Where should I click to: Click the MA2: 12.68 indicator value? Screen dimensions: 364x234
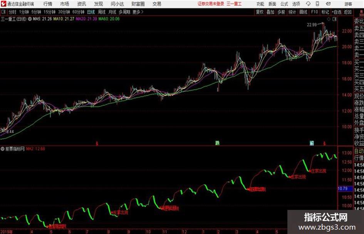coord(35,149)
